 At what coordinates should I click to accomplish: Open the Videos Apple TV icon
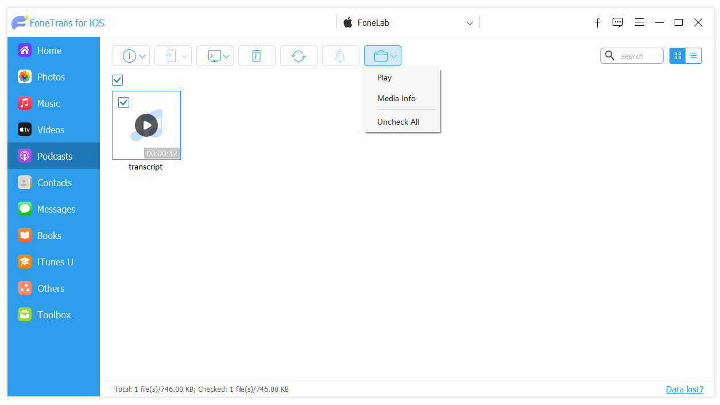(x=25, y=130)
